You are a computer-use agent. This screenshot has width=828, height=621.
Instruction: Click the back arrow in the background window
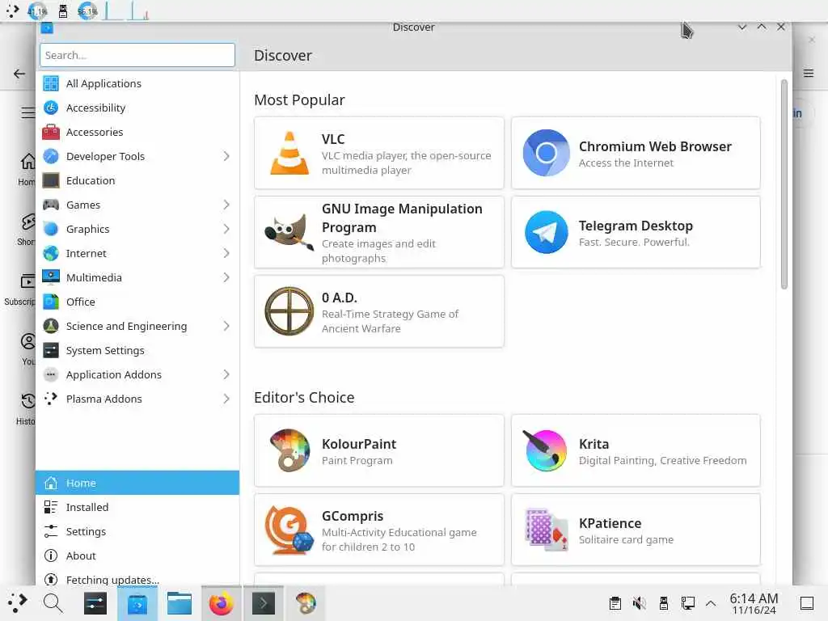(x=19, y=74)
